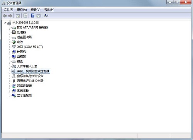The image size is (193, 140).
Task: Select the 鼠标和其他指针设备 tree item
Action: (30, 76)
